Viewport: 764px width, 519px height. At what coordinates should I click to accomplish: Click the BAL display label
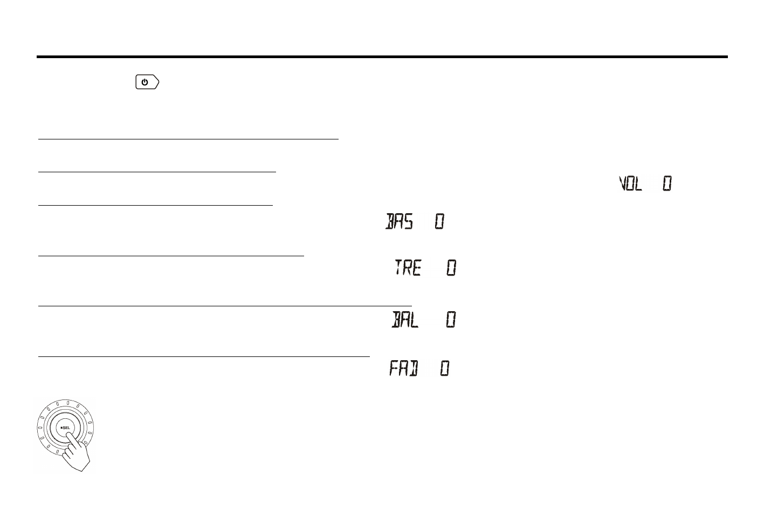pos(404,320)
